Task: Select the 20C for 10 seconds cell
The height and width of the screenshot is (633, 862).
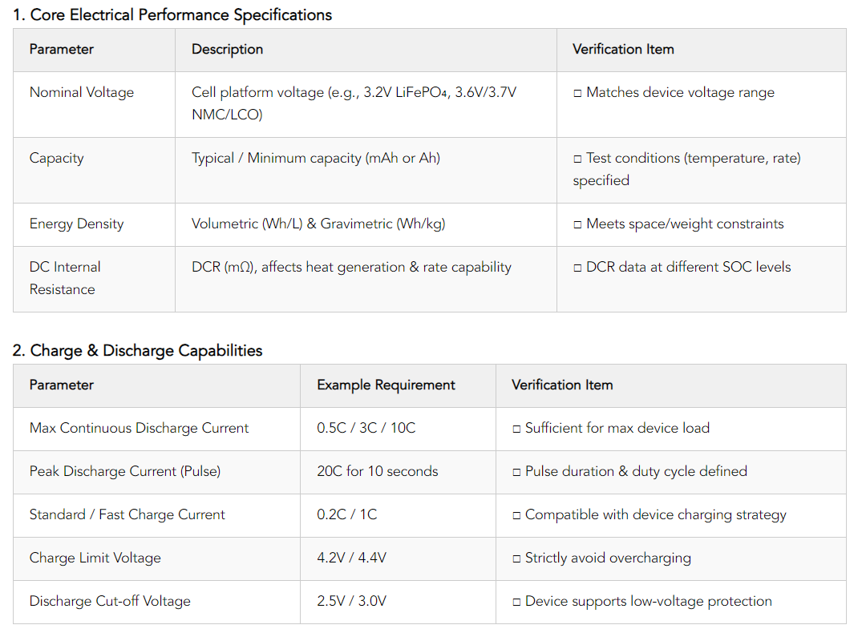Action: pos(398,472)
